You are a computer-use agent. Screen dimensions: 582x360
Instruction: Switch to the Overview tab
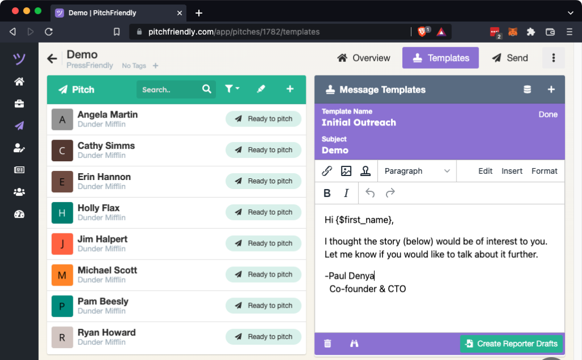point(364,58)
